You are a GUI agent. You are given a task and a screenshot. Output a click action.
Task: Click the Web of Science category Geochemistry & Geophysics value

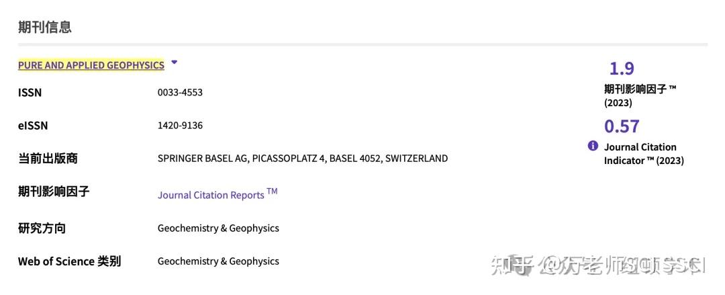coord(218,261)
